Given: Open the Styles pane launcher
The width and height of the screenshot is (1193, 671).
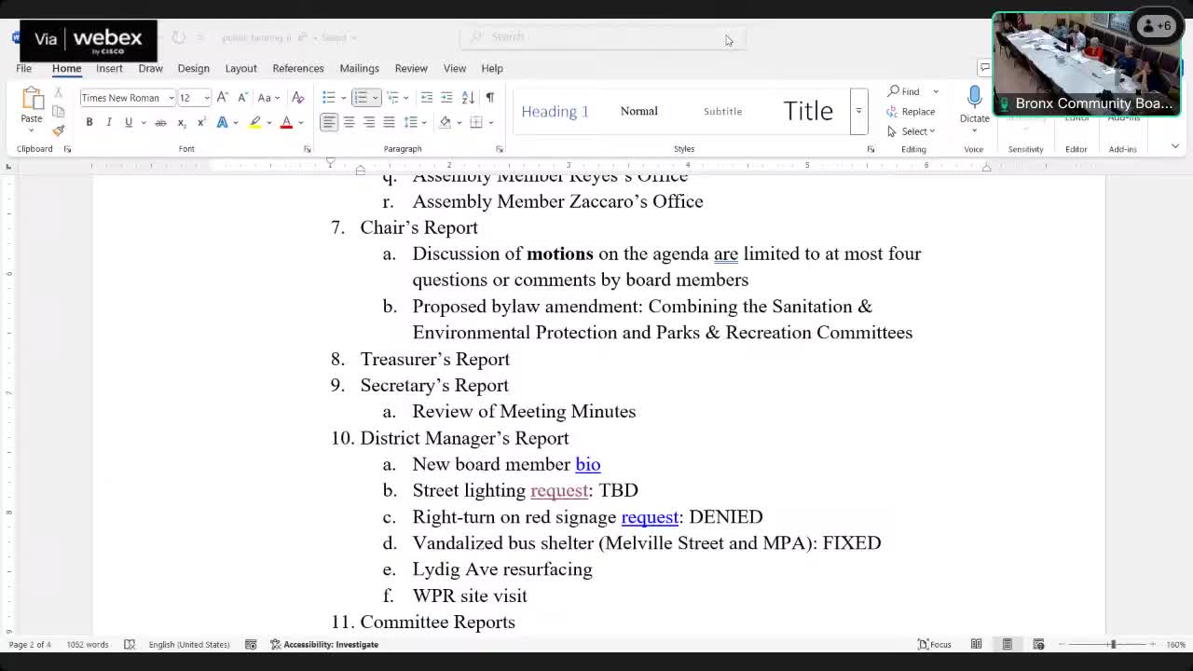Looking at the screenshot, I should 871,149.
